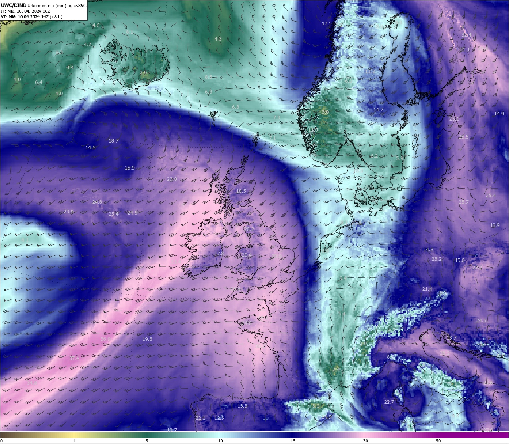
Task: Click the 23.0 value northwest of Scotland
Action: tap(172, 179)
